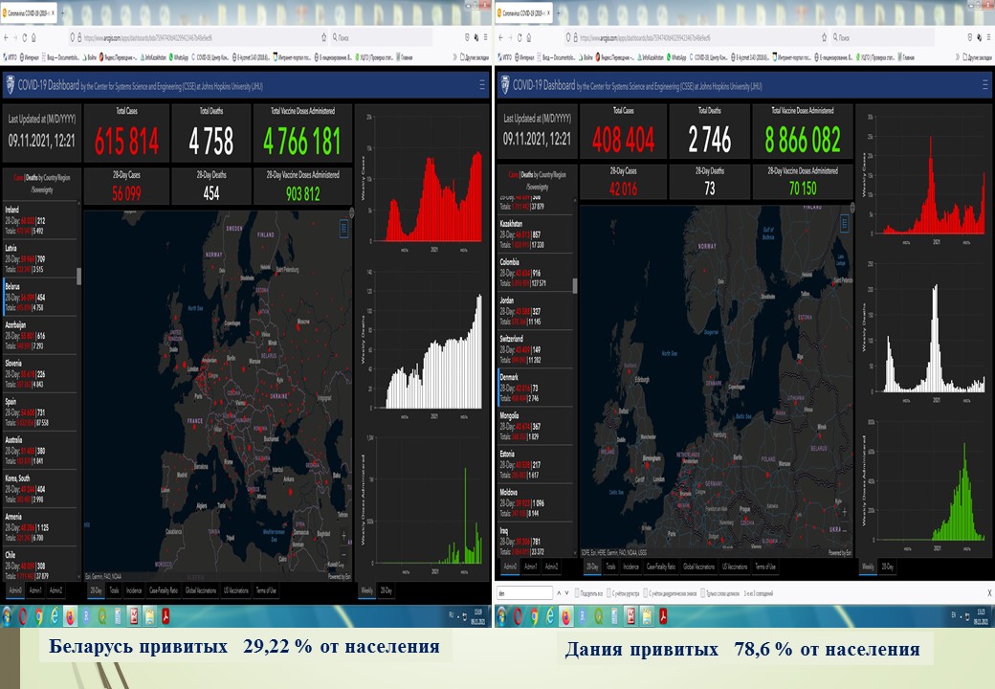Open the Case-Fatality Ratio tab under the Denmark map
Screen dimensions: 995x689
coord(660,566)
